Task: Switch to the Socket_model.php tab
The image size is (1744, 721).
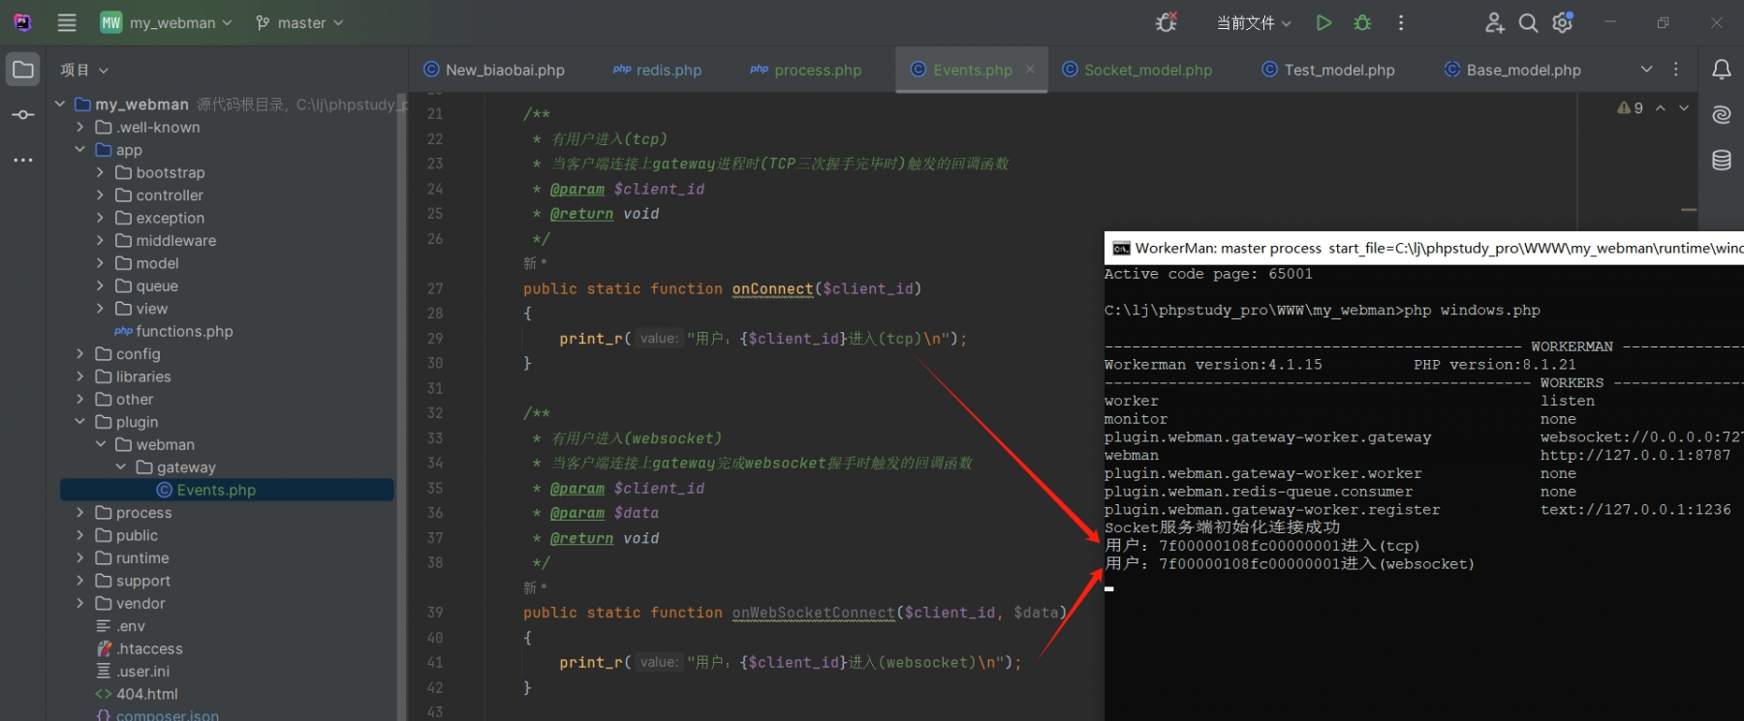Action: (x=1137, y=70)
